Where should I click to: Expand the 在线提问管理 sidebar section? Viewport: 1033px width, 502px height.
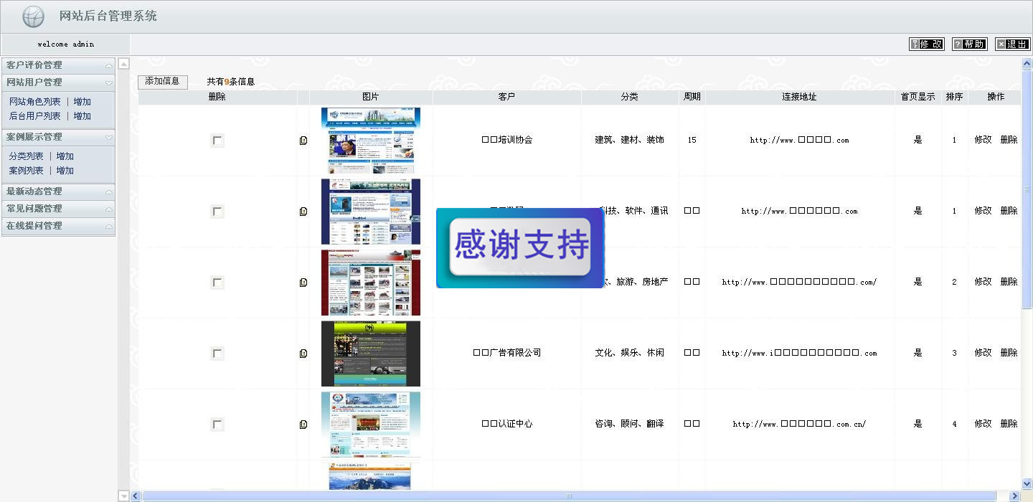pyautogui.click(x=58, y=226)
